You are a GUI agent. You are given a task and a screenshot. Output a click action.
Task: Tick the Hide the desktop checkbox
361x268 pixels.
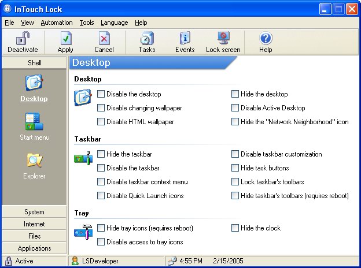(235, 94)
